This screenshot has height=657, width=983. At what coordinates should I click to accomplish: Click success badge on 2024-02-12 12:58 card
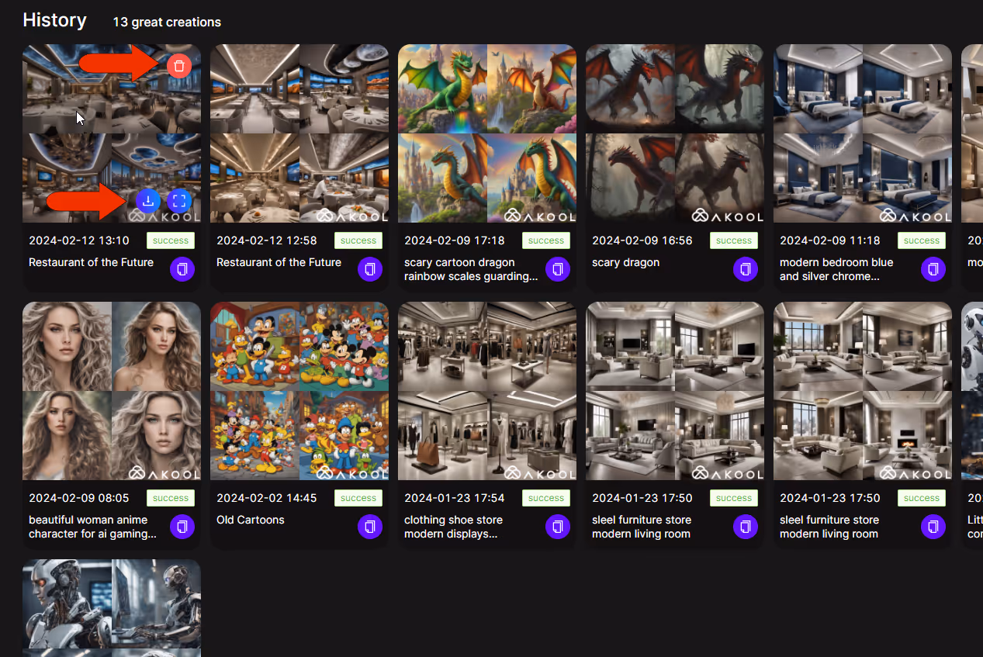358,240
